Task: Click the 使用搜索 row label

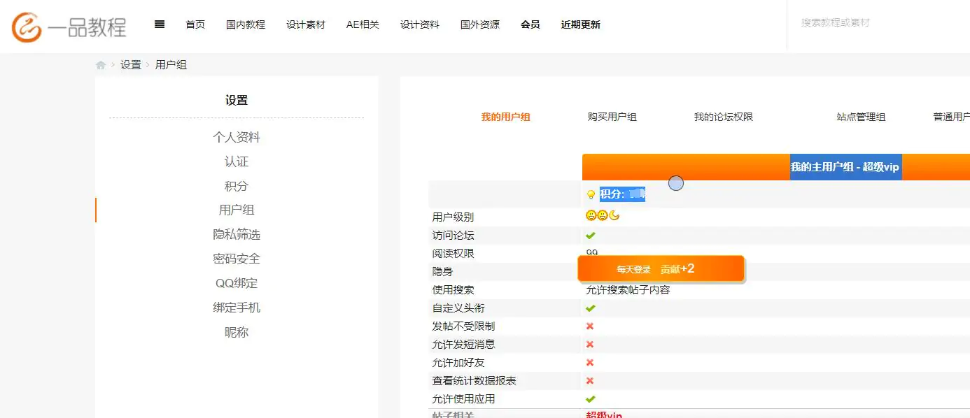Action: 453,290
